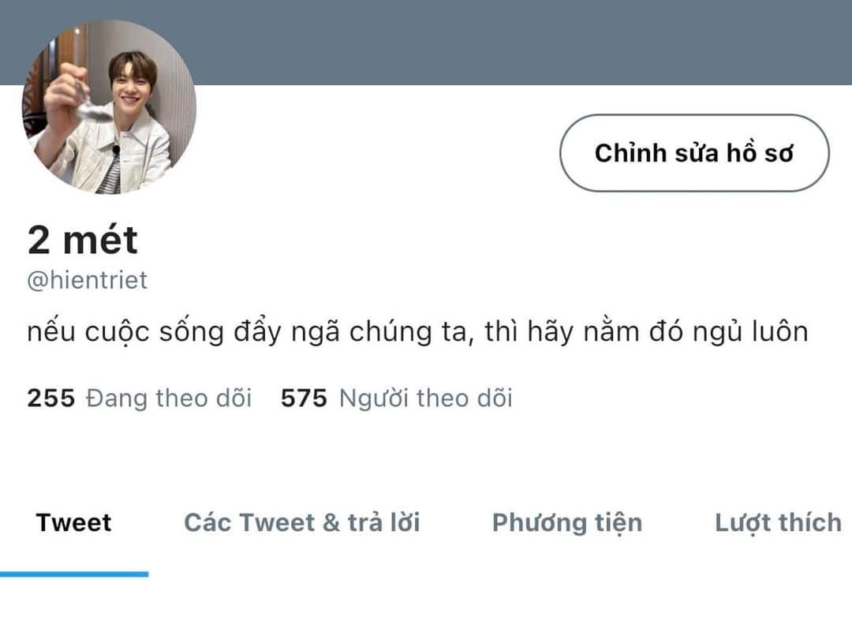Click the blue underline beneath Tweet tab
The width and height of the screenshot is (852, 639).
click(74, 574)
